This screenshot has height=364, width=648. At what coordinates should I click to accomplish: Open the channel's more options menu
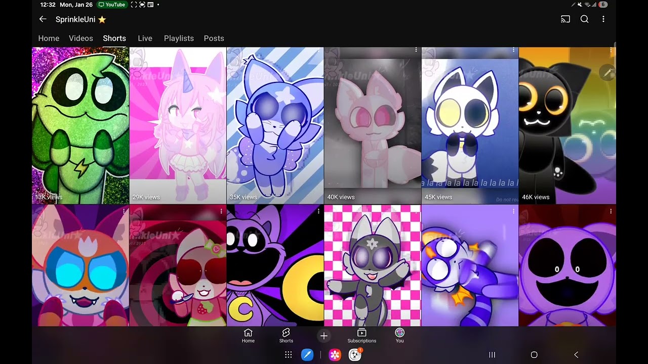point(603,19)
